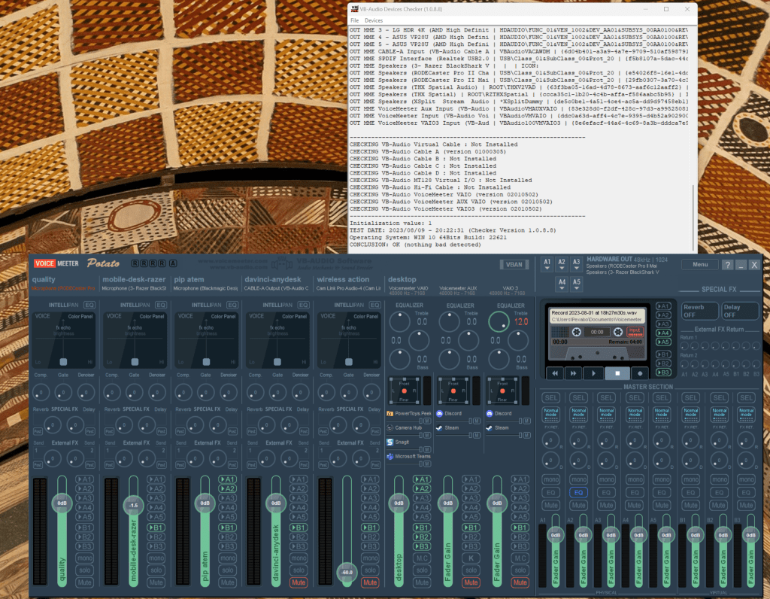Image resolution: width=770 pixels, height=599 pixels.
Task: Click the blue EQ button on A2 master
Action: 578,492
